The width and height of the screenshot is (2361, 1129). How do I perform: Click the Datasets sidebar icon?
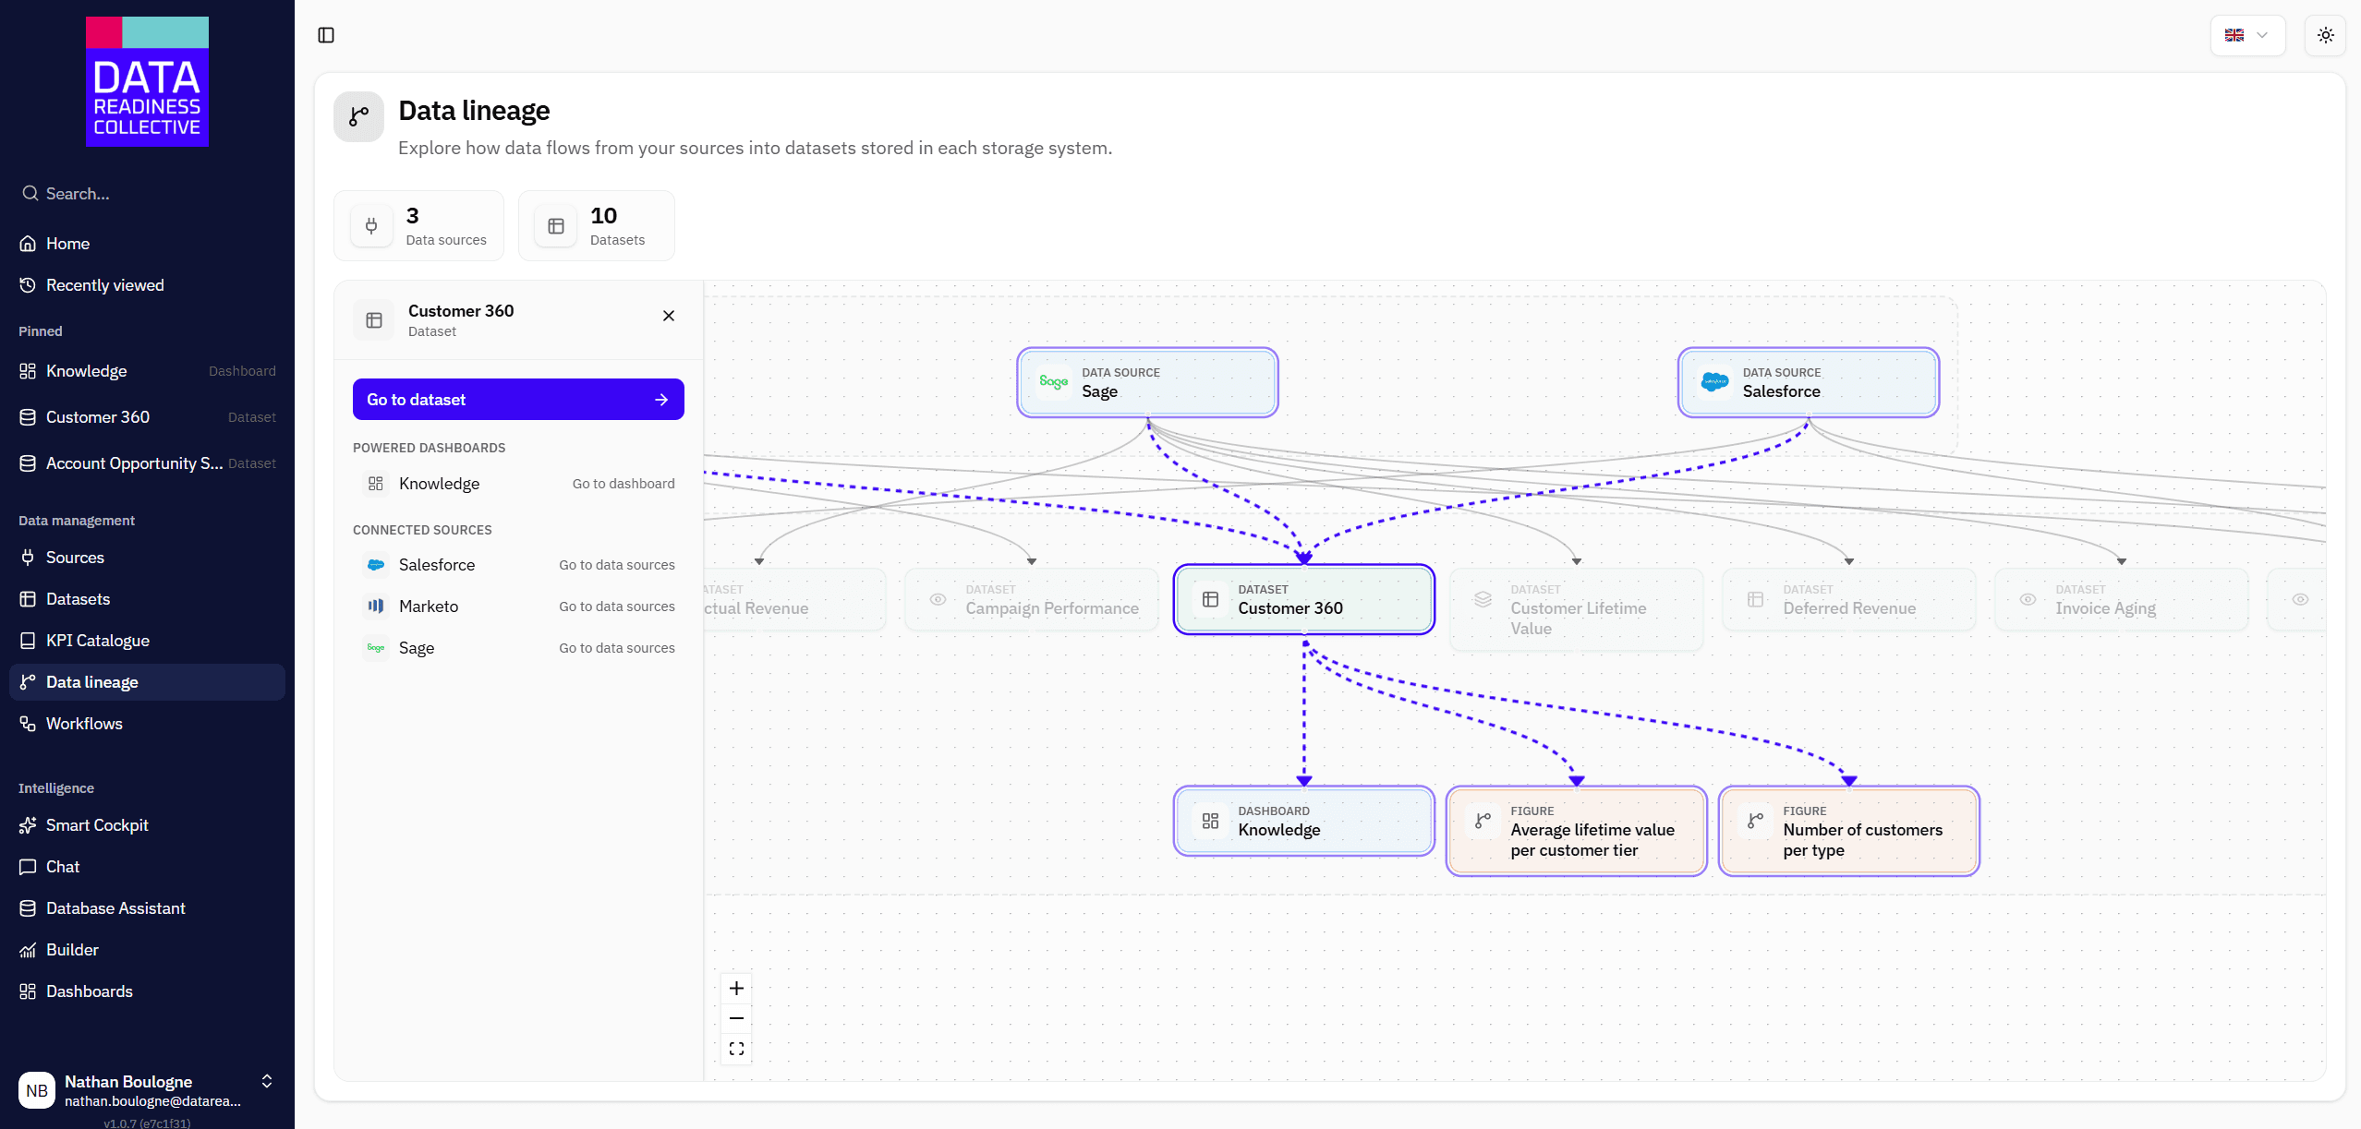[28, 599]
